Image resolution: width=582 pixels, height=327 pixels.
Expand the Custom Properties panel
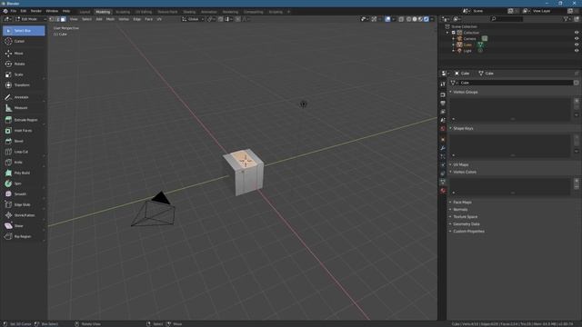pyautogui.click(x=468, y=232)
